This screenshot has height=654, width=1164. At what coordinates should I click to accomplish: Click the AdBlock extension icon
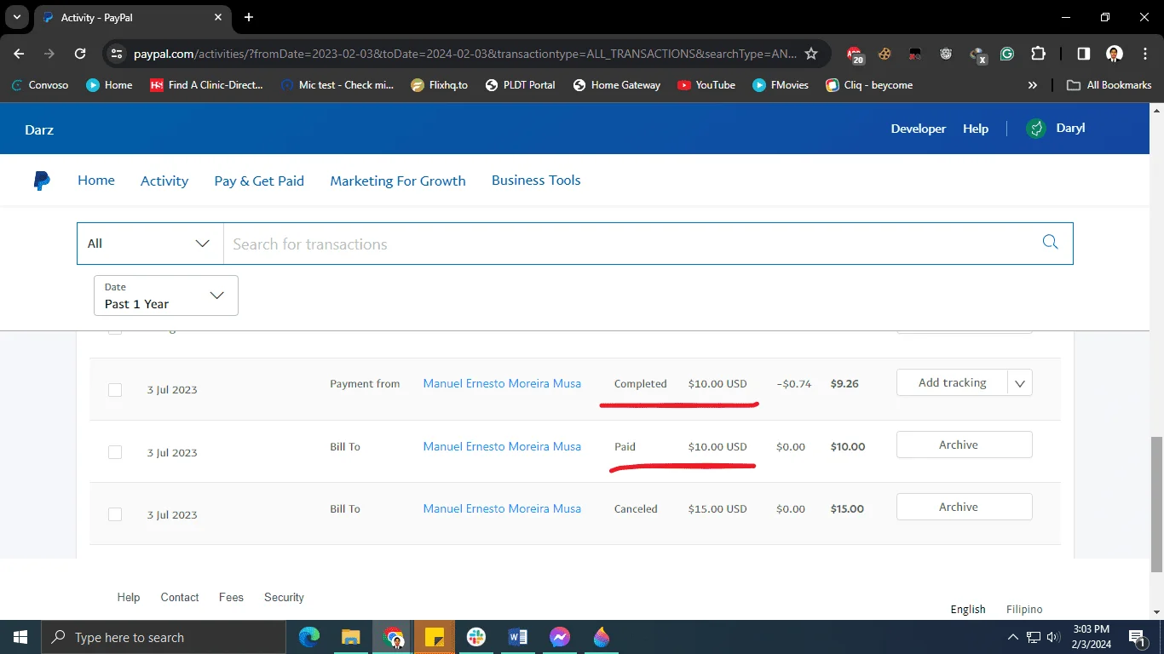[855, 54]
